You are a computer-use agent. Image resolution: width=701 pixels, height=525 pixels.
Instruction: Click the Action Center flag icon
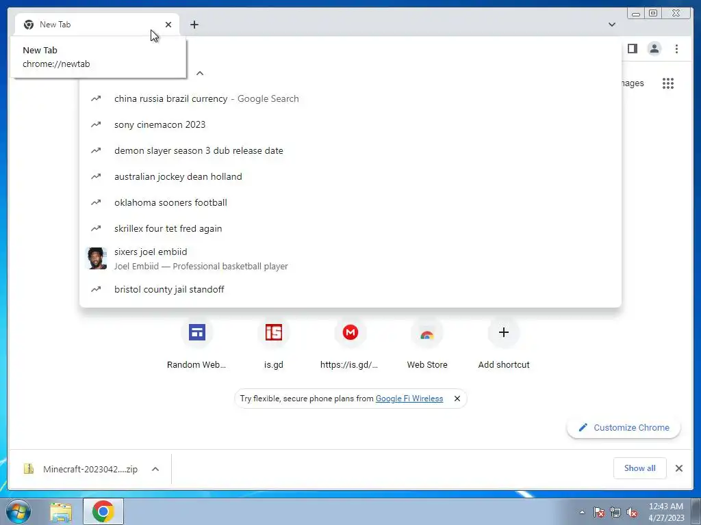point(598,512)
